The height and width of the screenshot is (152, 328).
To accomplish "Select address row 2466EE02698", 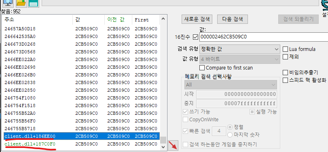I will tap(81, 68).
